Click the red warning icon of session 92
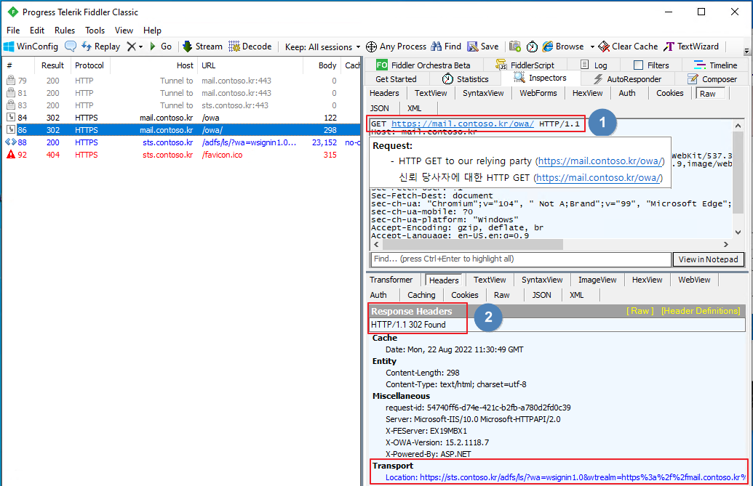Viewport: 753px width, 486px height. pyautogui.click(x=11, y=154)
